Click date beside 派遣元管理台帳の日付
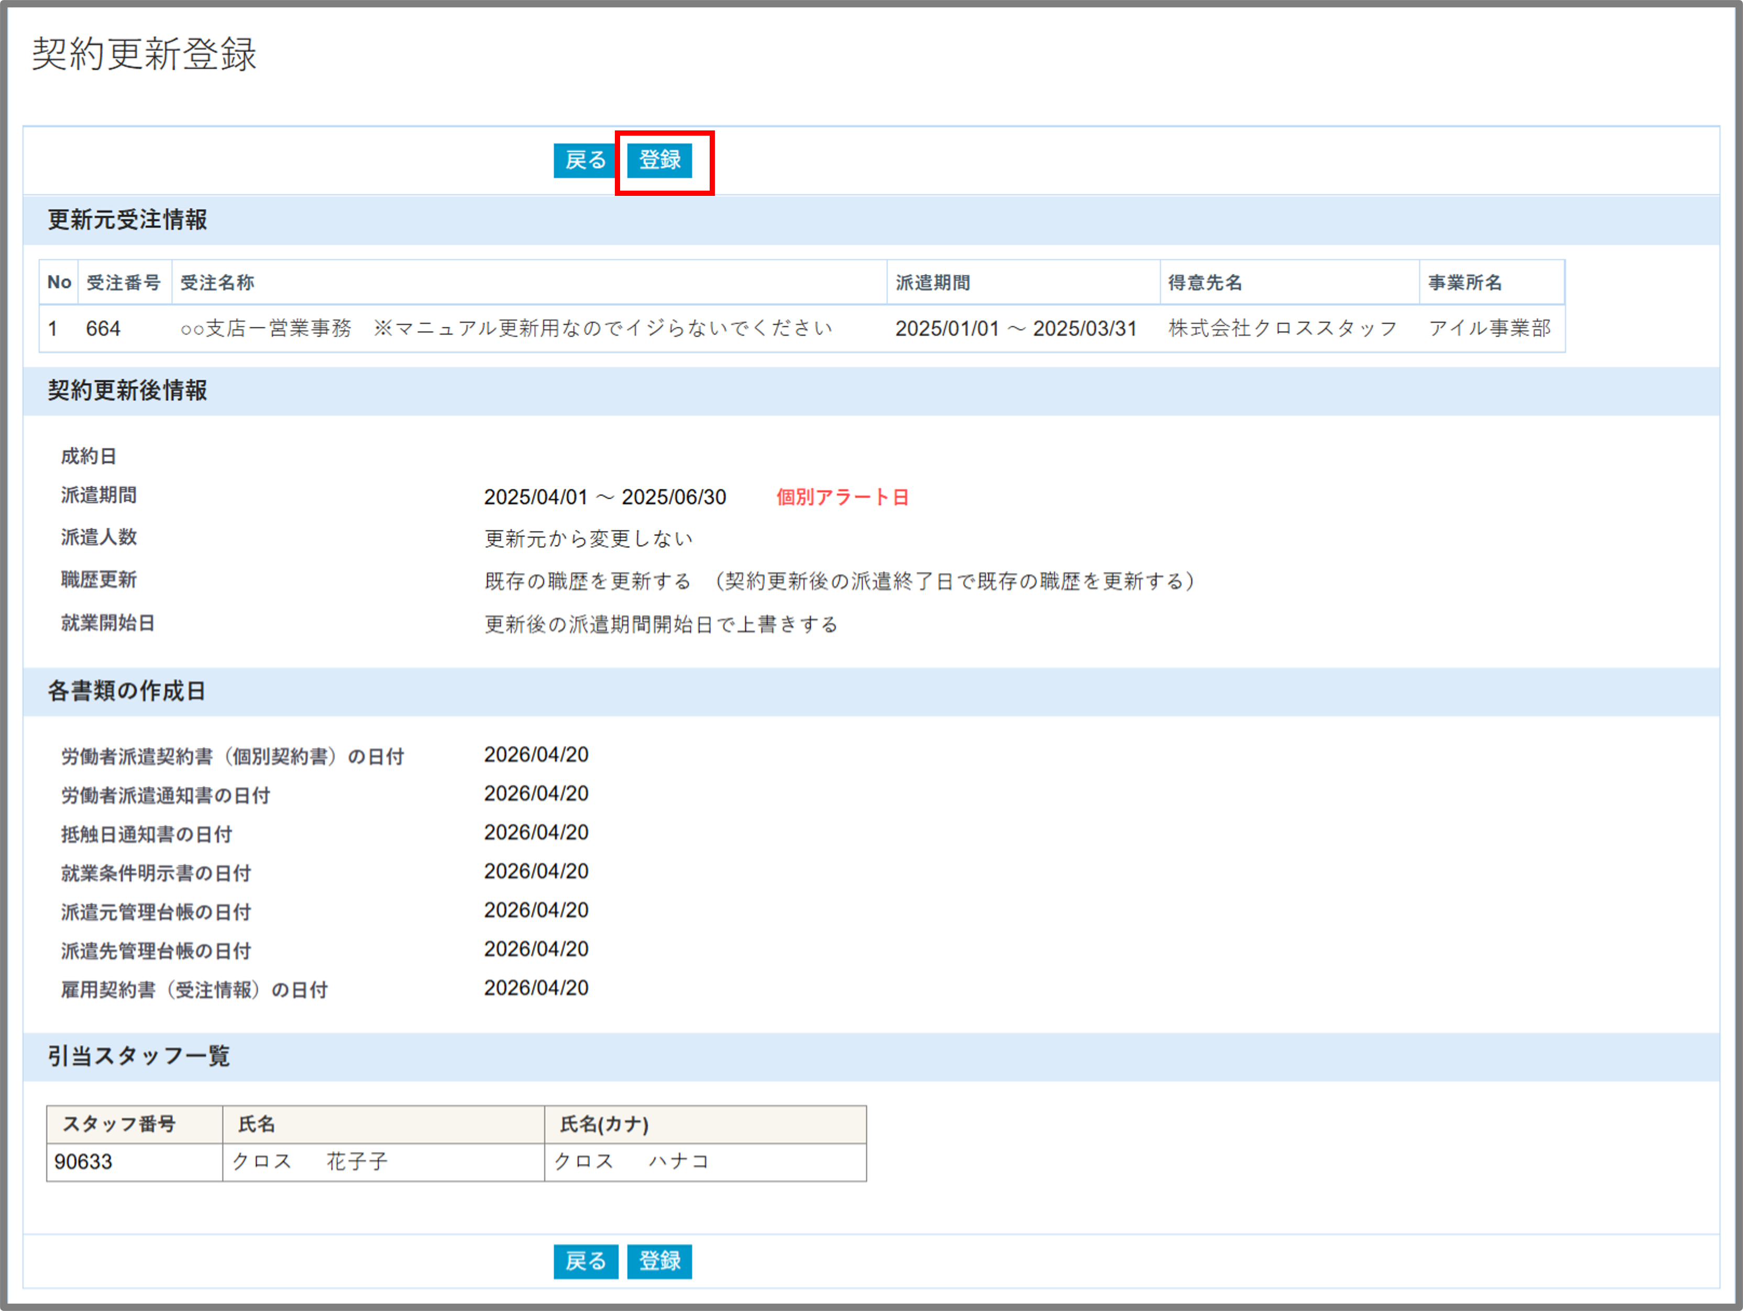 tap(536, 910)
